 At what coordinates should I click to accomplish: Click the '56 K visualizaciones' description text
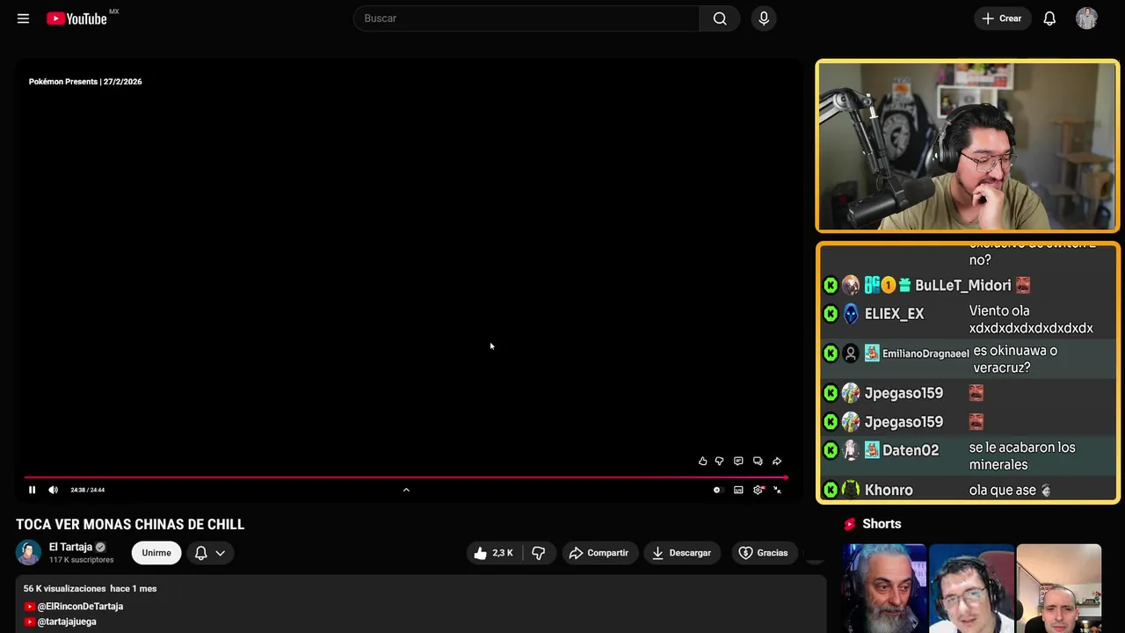64,588
